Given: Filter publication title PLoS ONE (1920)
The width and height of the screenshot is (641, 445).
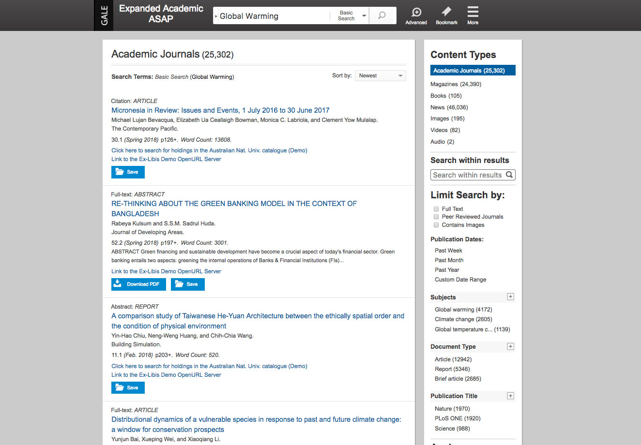Looking at the screenshot, I should (x=458, y=418).
